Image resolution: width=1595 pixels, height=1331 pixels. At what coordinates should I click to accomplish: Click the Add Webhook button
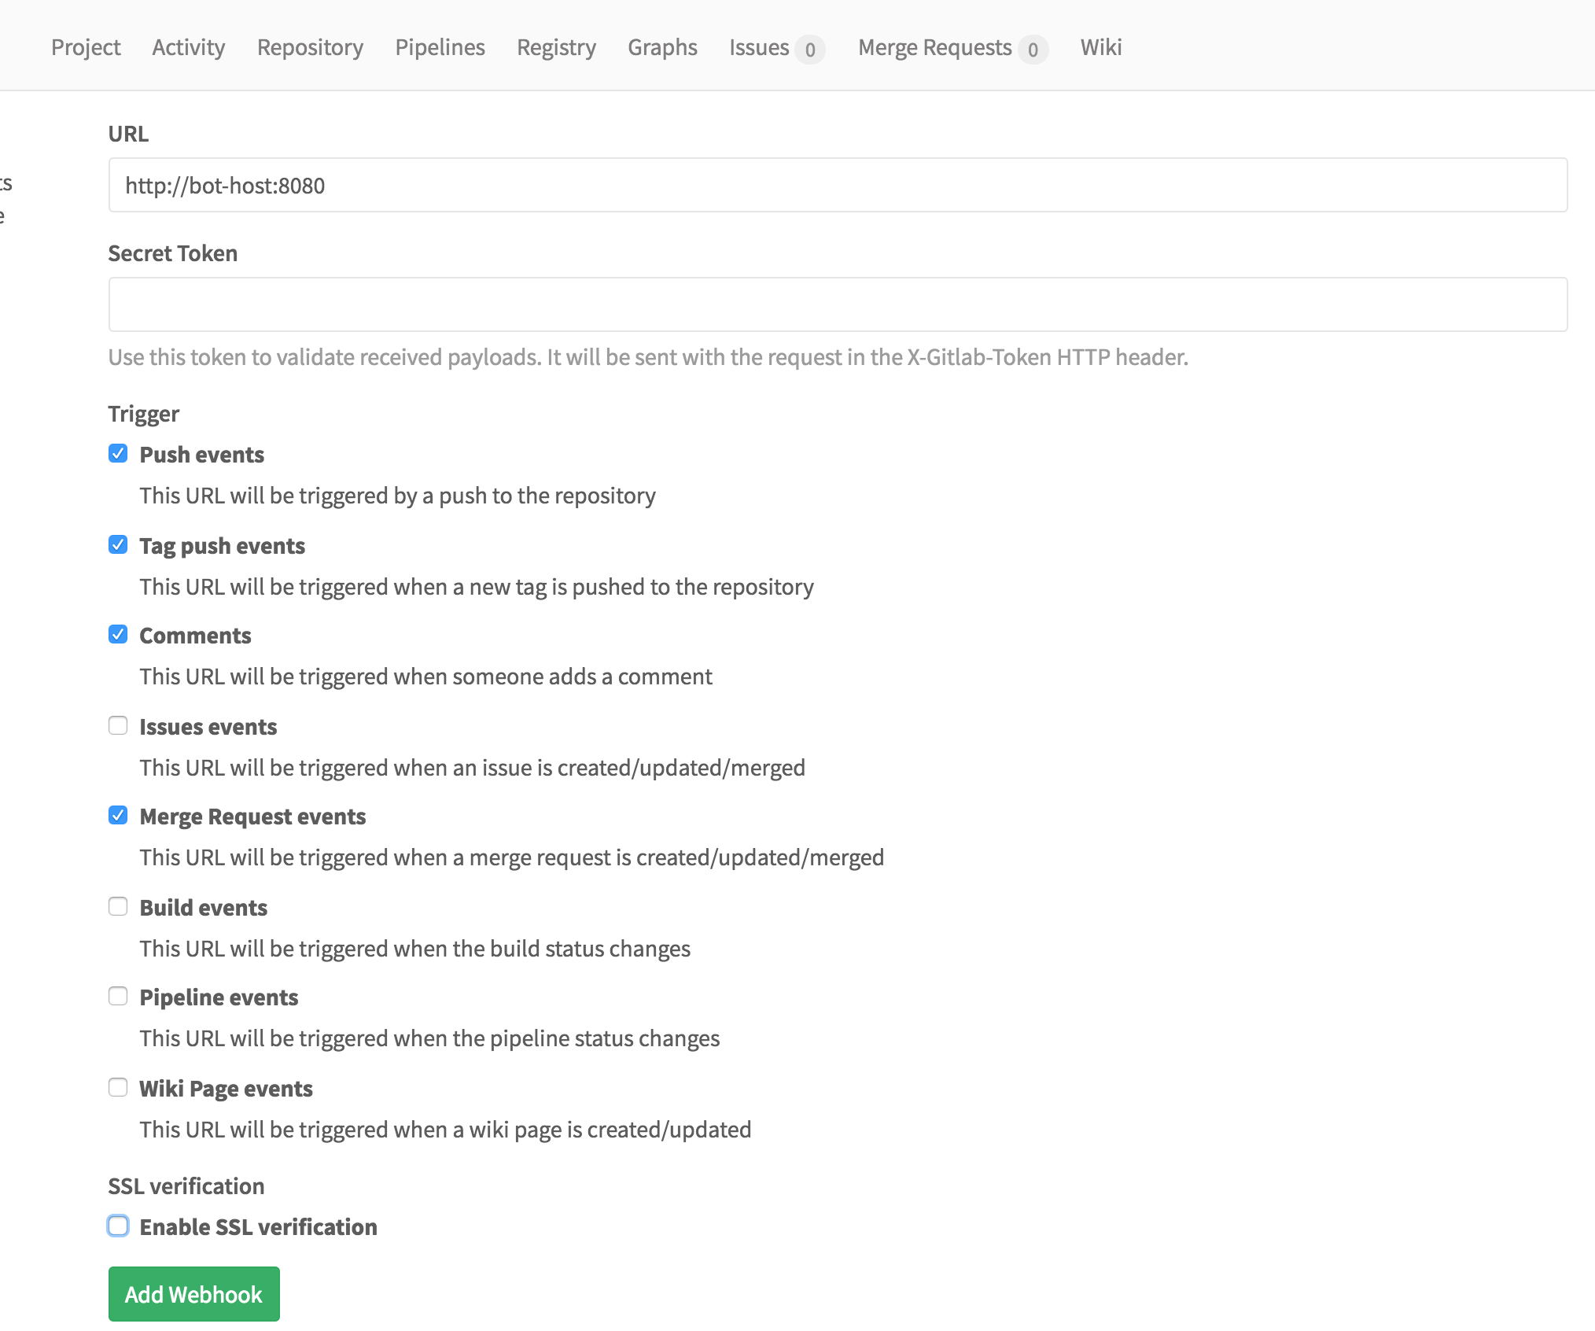coord(193,1294)
